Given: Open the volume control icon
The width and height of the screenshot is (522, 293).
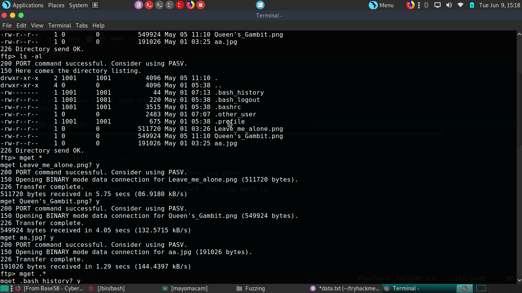Looking at the screenshot, I should tap(449, 5).
